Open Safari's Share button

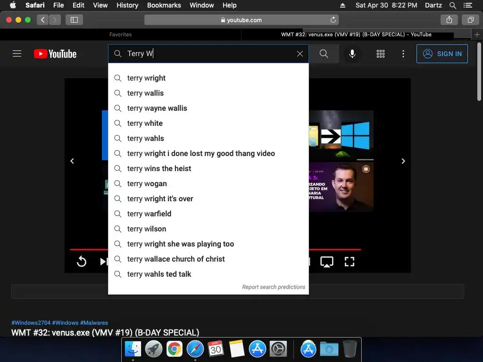click(x=449, y=20)
